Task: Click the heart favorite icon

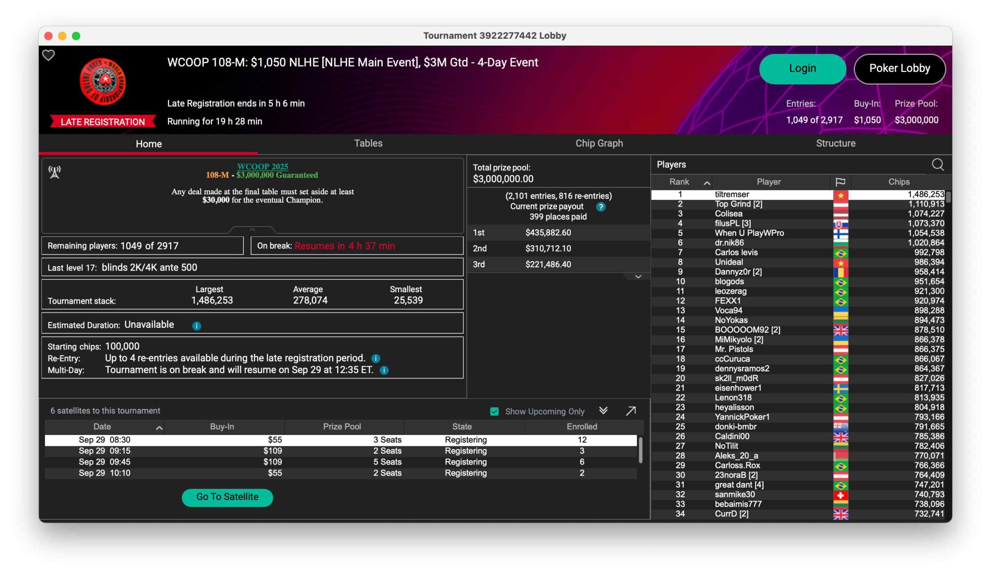Action: [48, 55]
